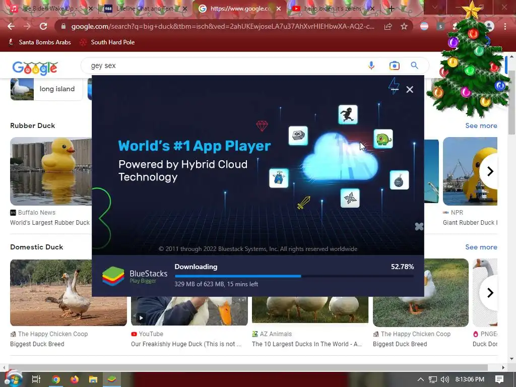Open the network tray icon

pos(433,379)
